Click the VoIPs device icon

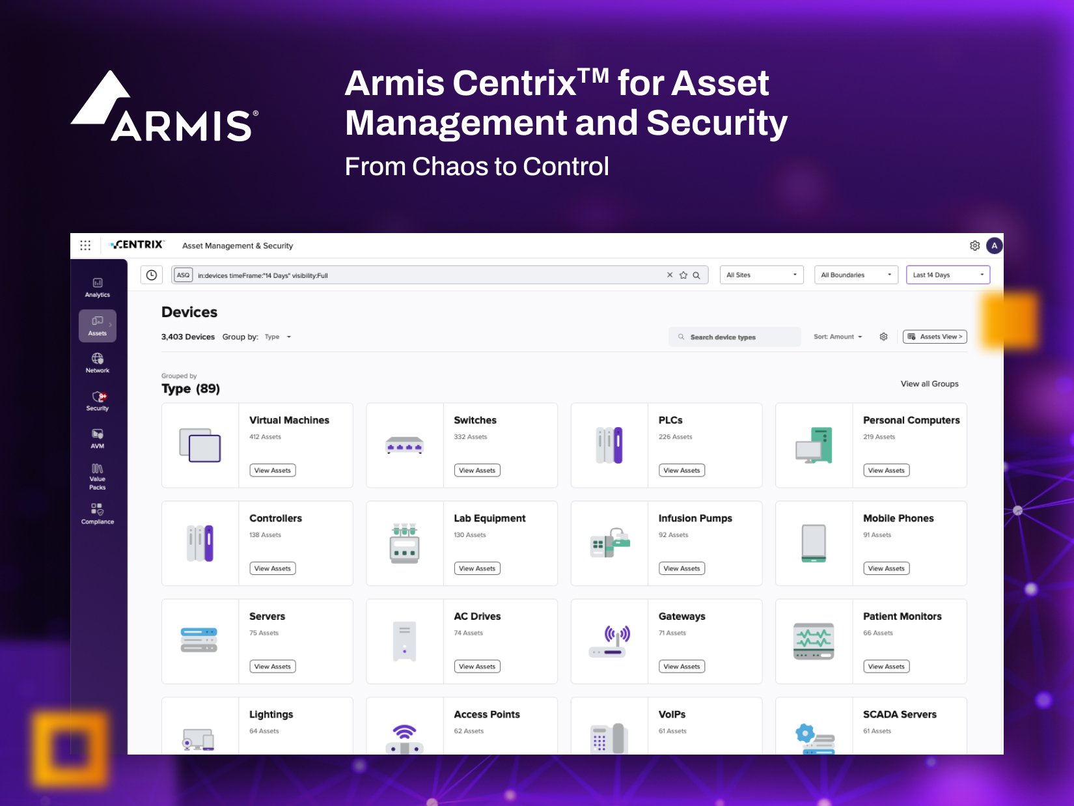click(609, 739)
